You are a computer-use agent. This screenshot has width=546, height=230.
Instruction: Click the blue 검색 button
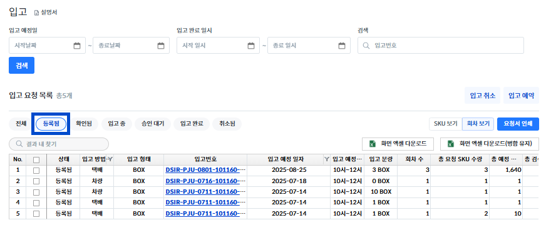point(21,66)
